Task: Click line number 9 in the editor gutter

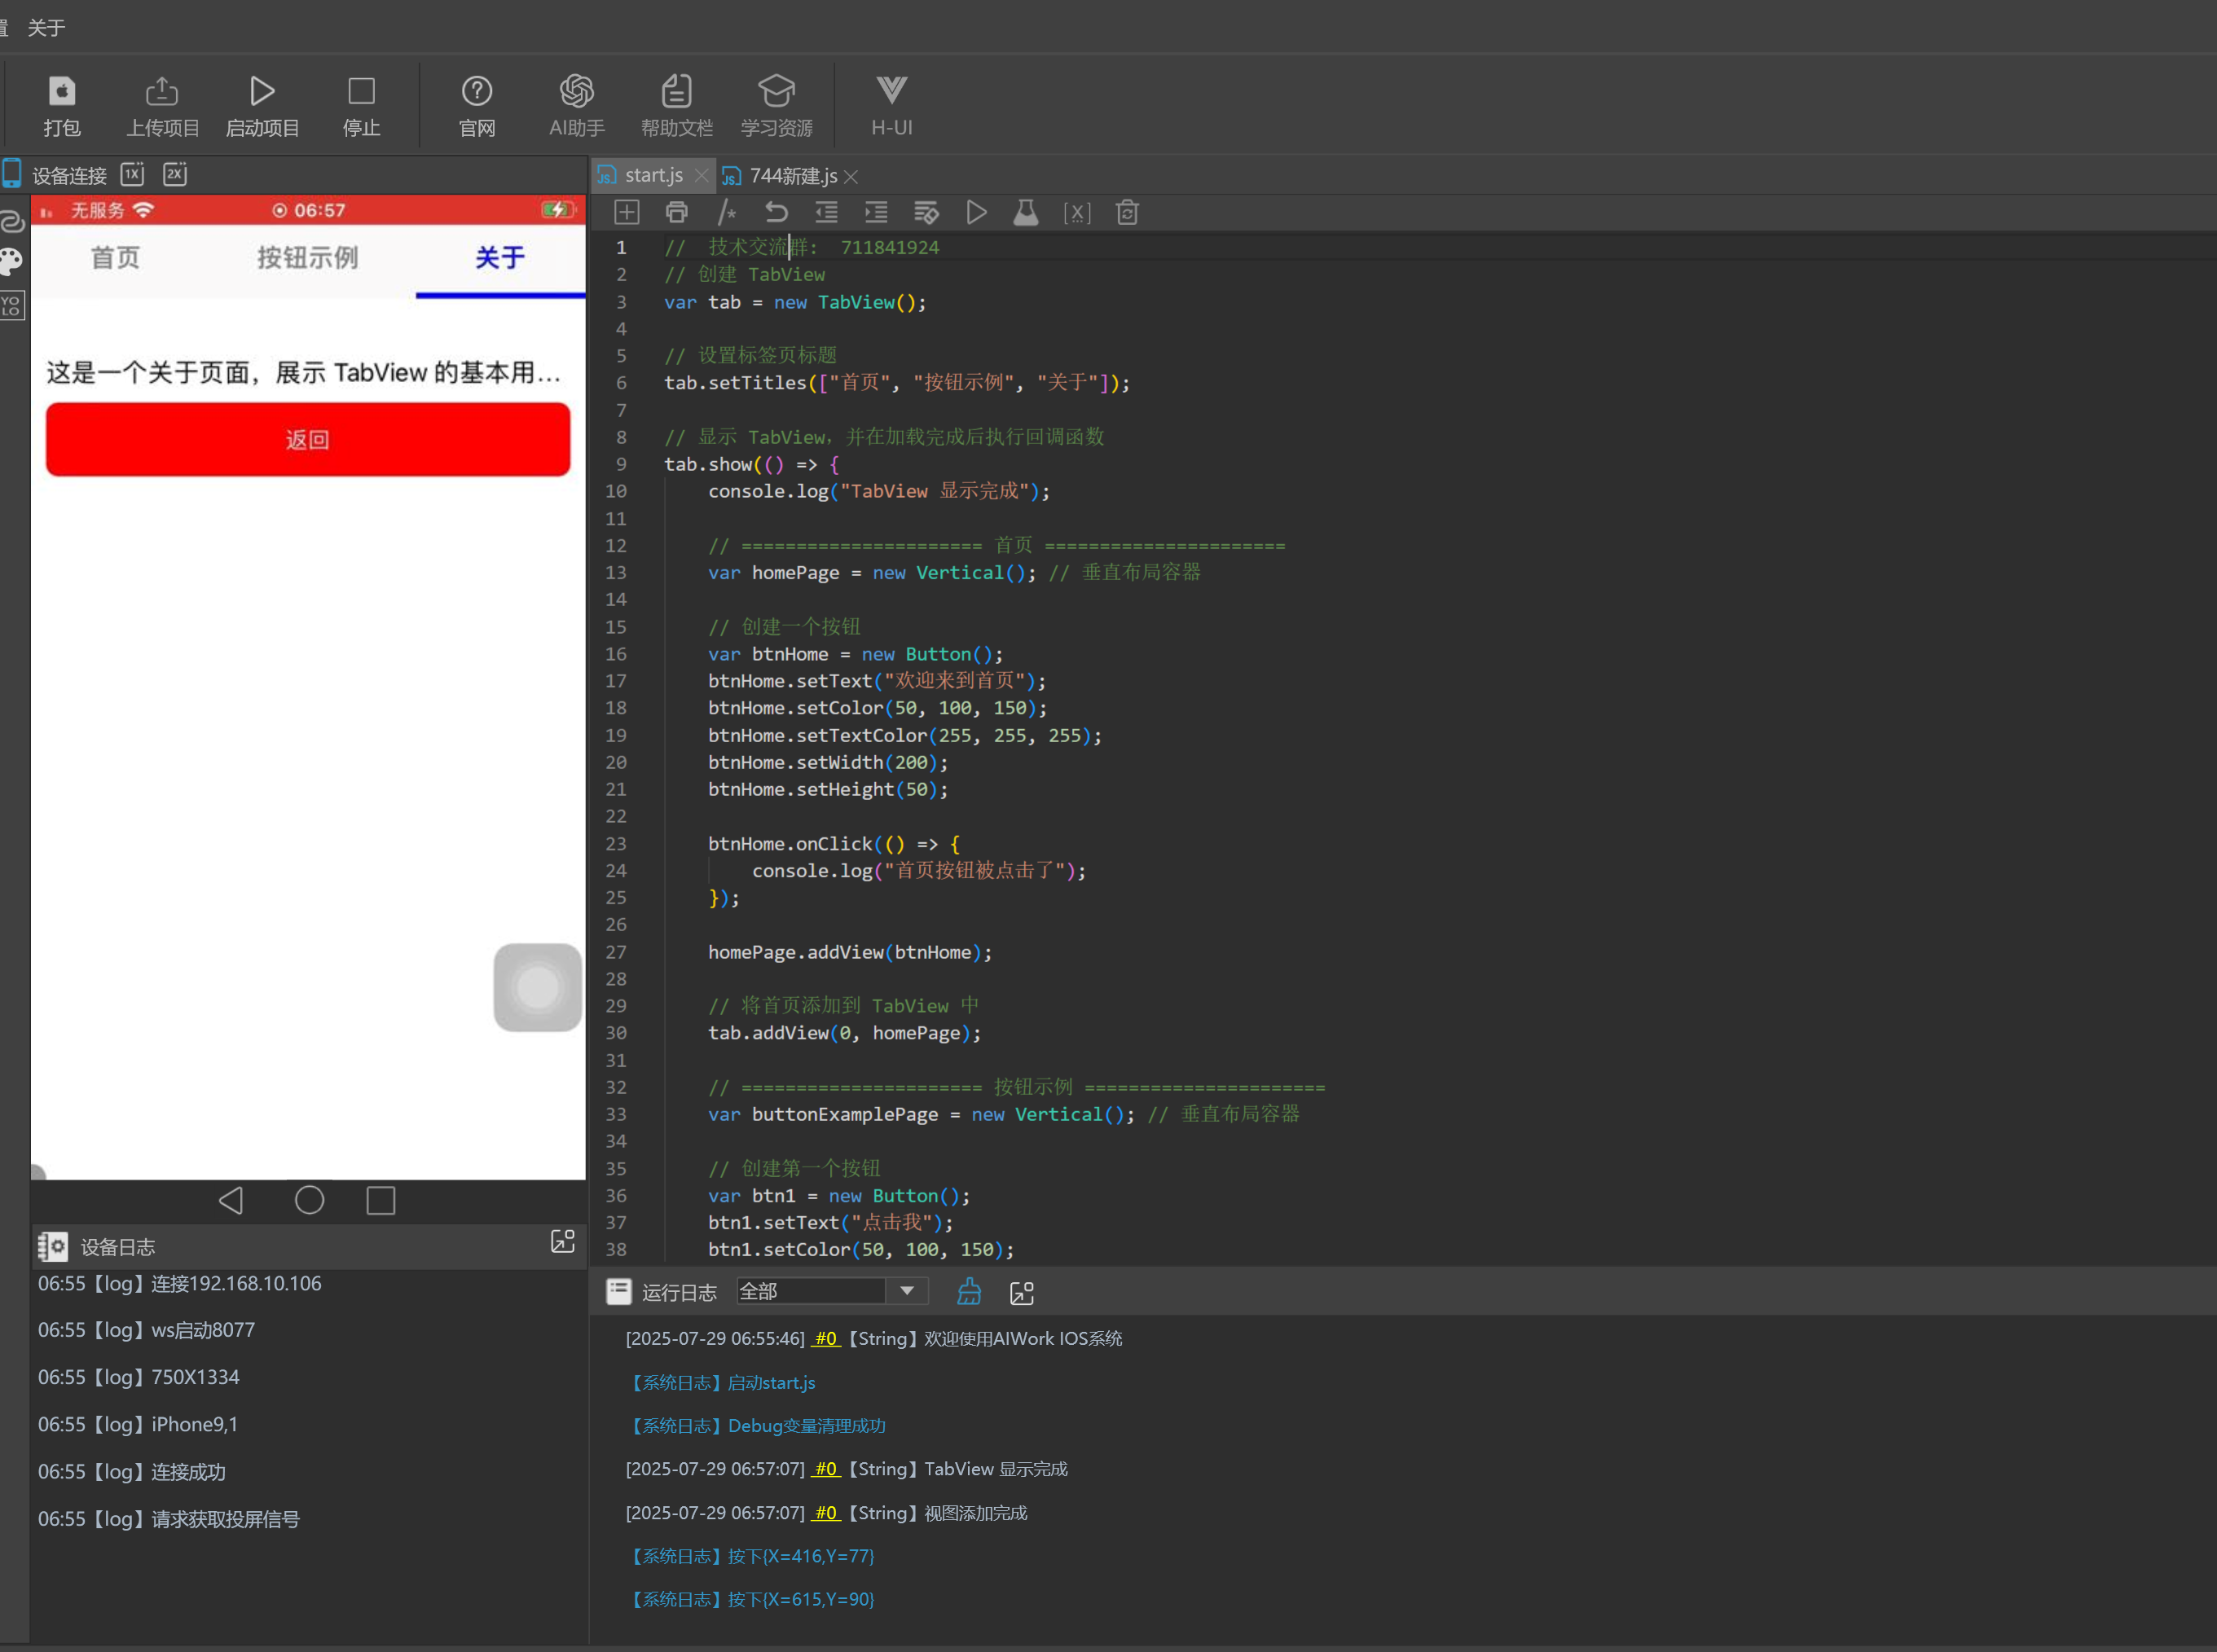Action: click(x=621, y=464)
